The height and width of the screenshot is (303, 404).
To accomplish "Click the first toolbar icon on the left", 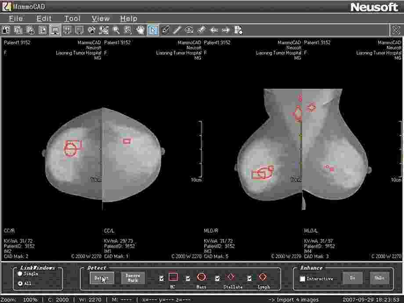I will (x=6, y=30).
